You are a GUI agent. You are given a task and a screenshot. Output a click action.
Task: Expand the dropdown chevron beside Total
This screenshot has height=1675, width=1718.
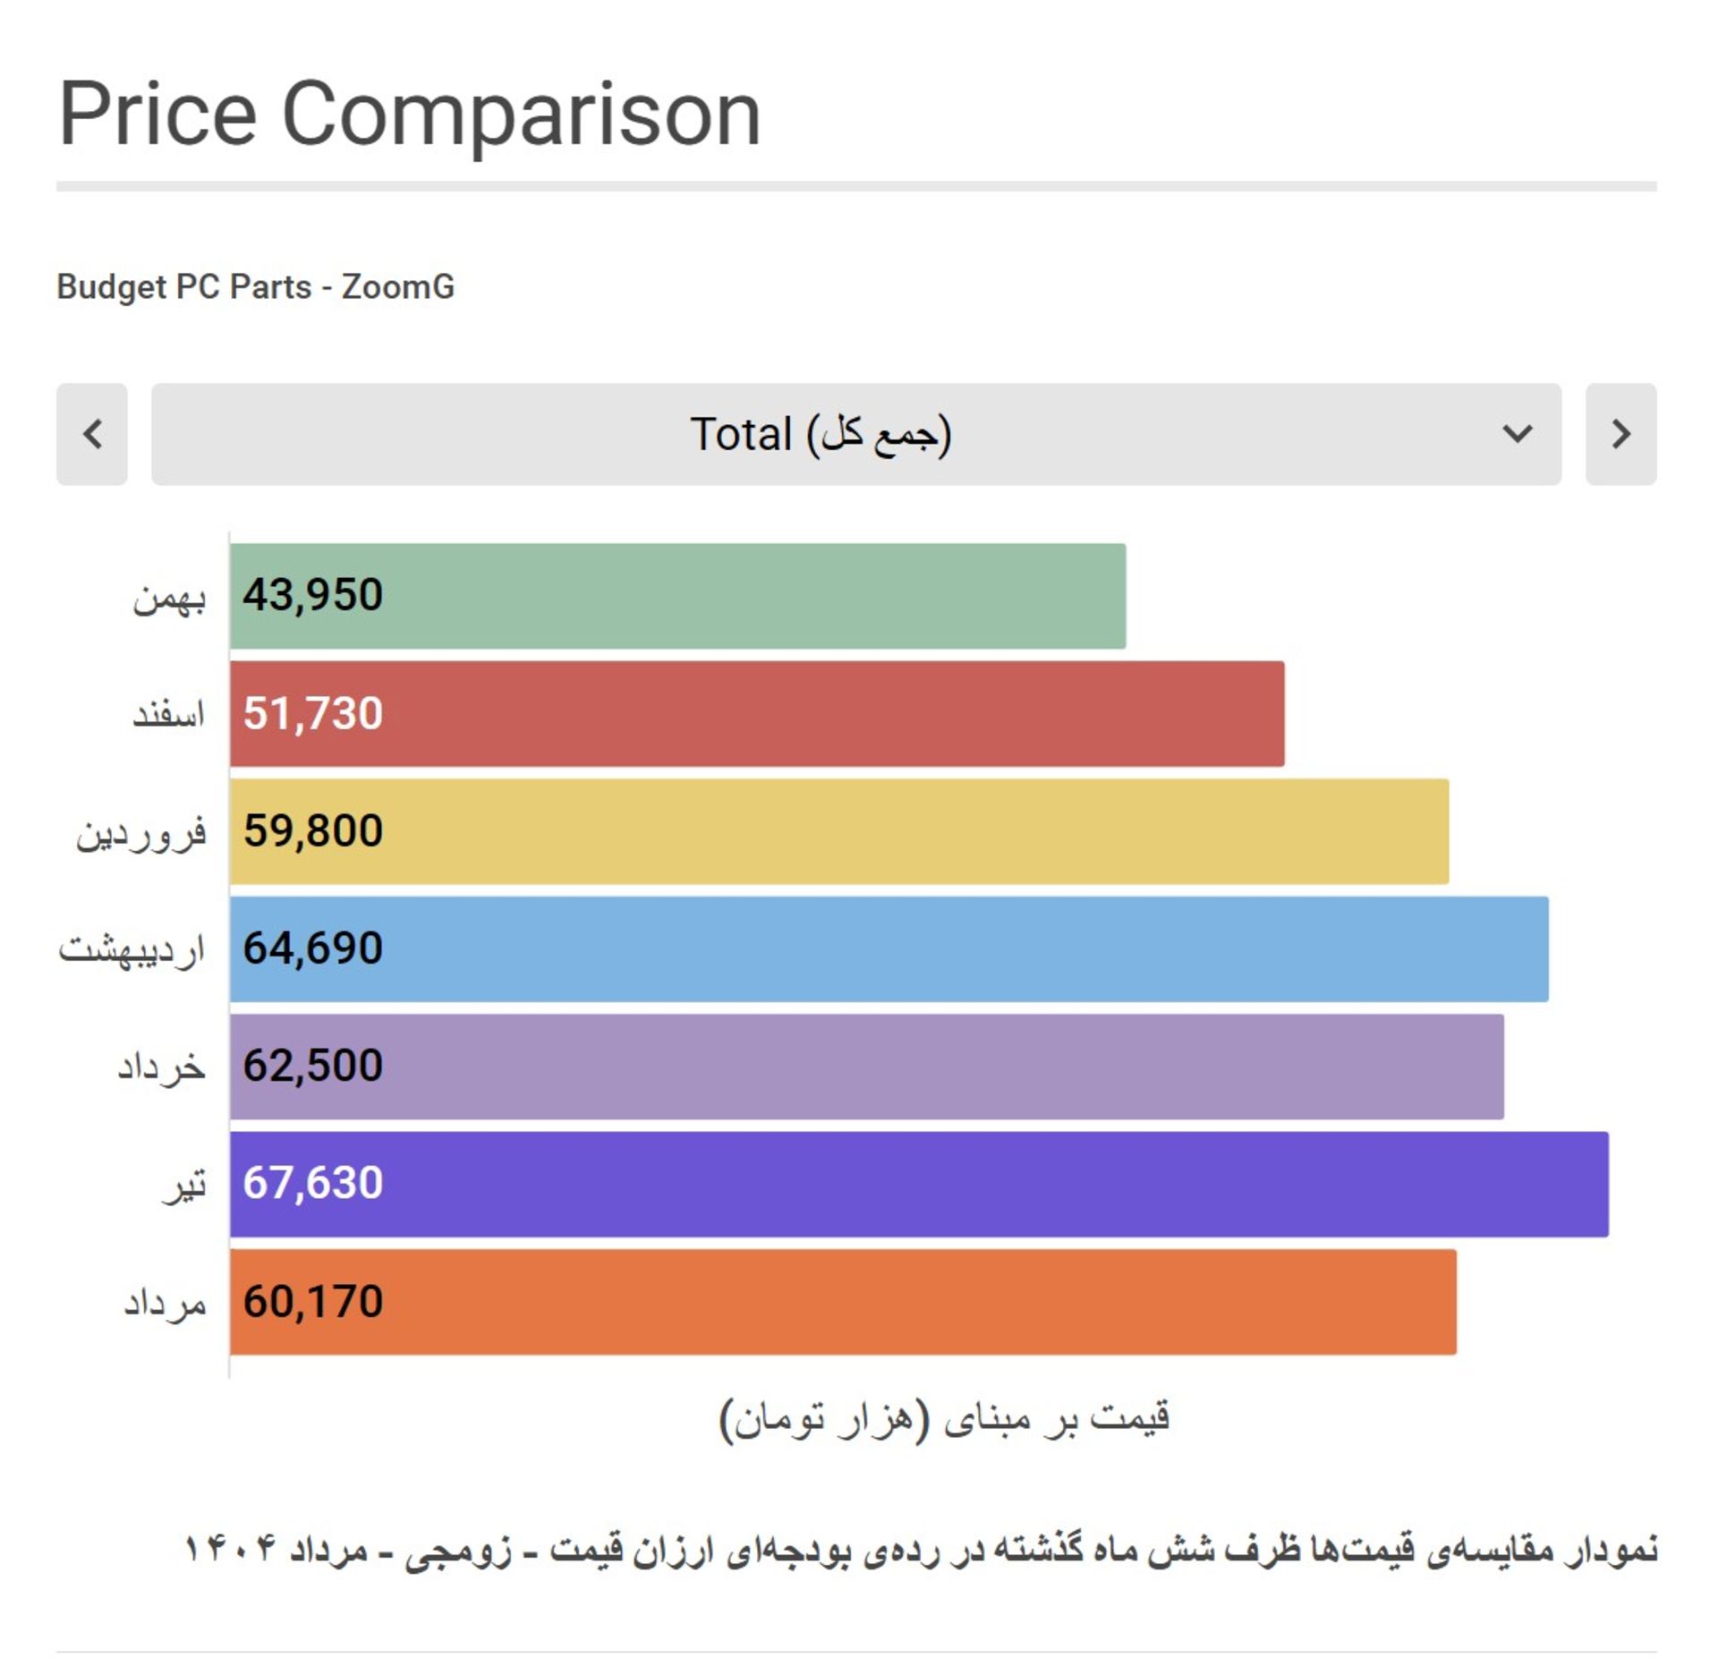(1517, 435)
